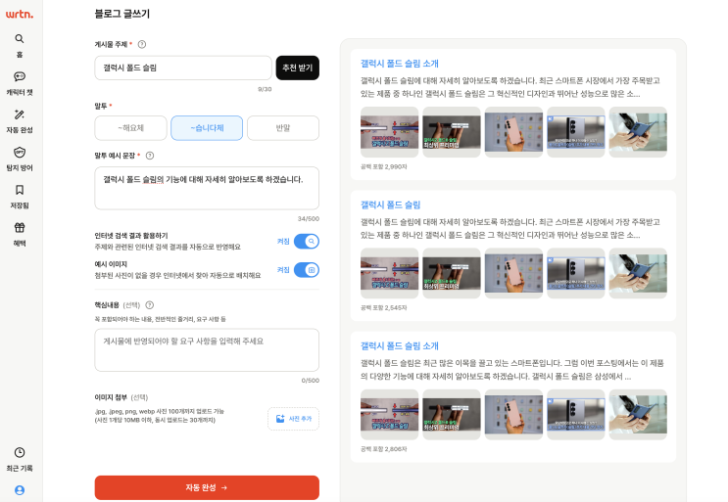Click first thumbnail in the 2,990자 result
The height and width of the screenshot is (502, 728).
pyautogui.click(x=389, y=132)
